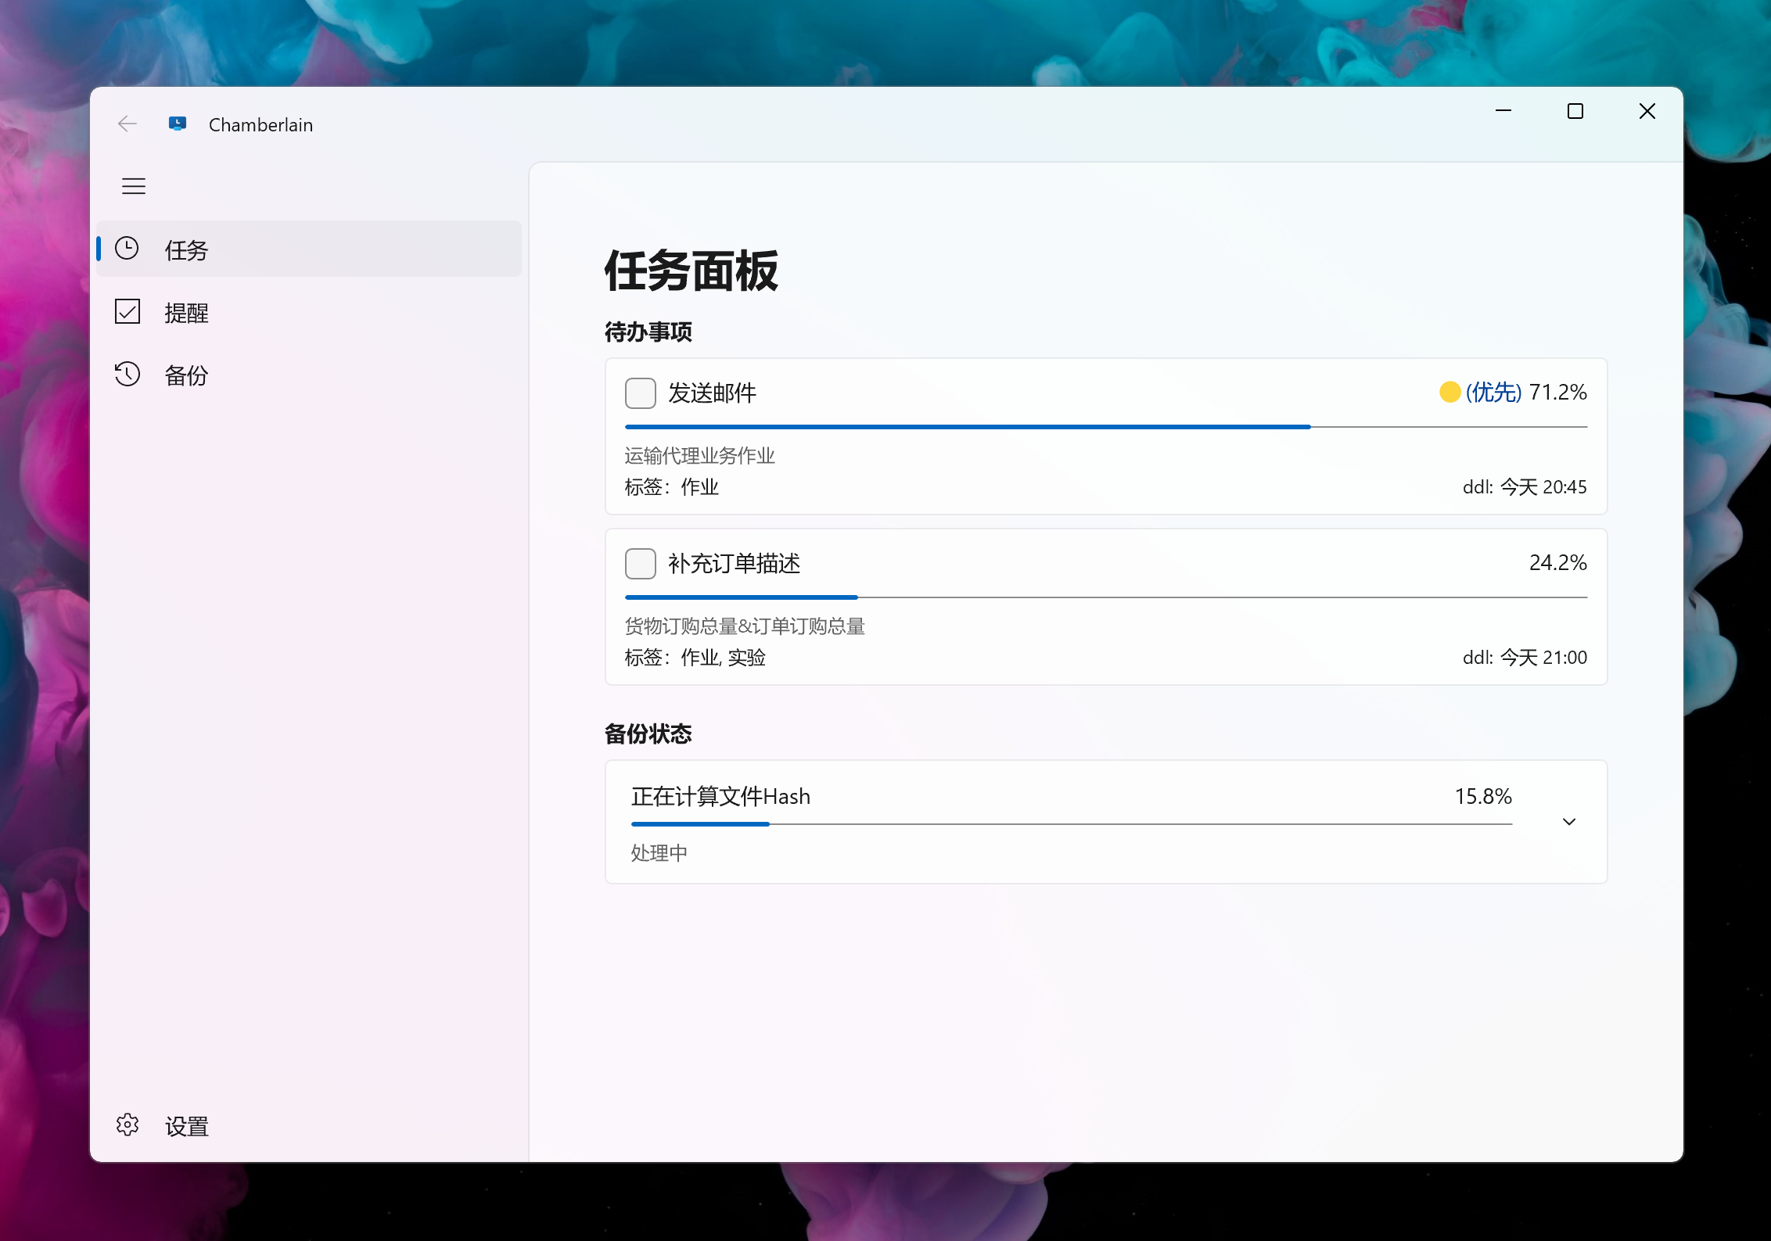The height and width of the screenshot is (1241, 1771).
Task: Click the yellow priority dot on 发送邮件
Action: click(x=1449, y=392)
